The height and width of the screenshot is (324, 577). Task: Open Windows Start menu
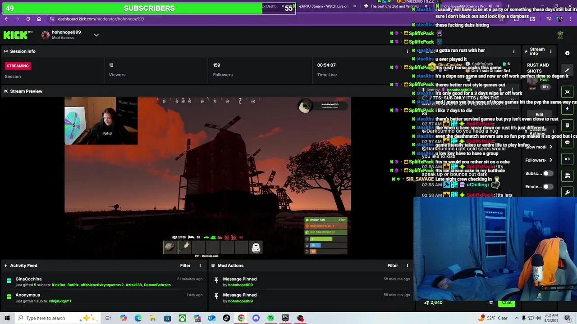(8, 318)
